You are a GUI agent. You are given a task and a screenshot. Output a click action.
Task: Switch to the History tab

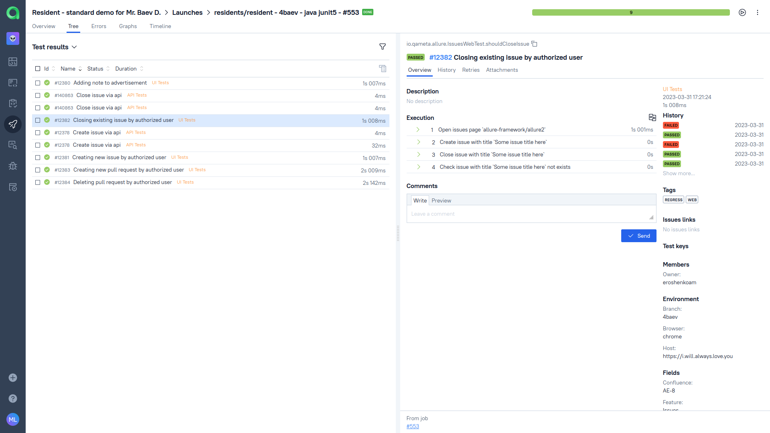tap(446, 70)
